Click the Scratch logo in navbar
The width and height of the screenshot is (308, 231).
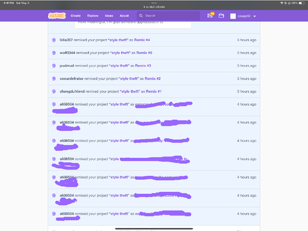click(x=57, y=15)
